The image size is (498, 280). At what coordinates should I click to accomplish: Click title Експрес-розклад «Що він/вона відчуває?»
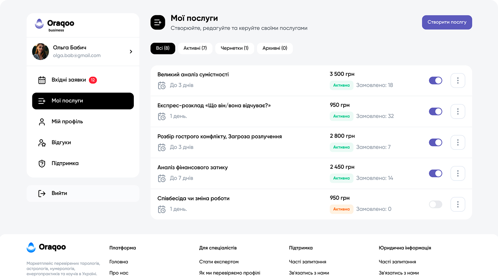214,106
